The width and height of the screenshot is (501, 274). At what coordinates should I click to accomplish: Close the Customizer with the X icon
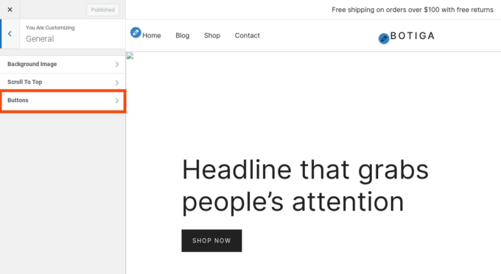point(10,10)
